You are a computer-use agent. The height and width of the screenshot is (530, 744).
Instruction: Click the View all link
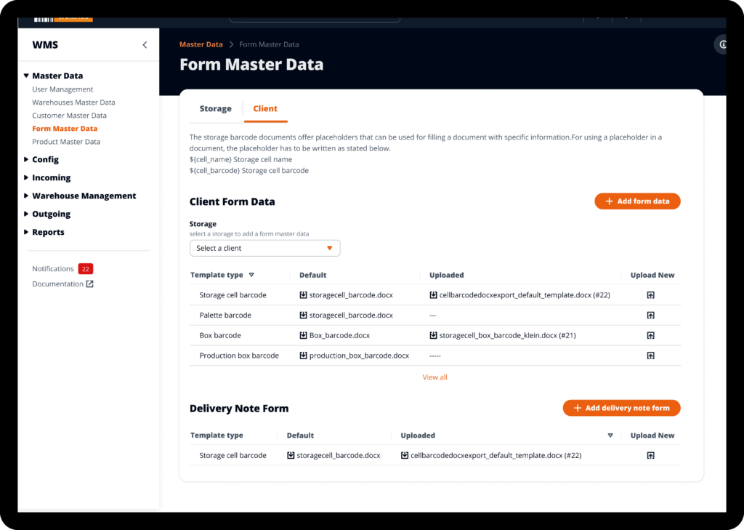point(434,377)
